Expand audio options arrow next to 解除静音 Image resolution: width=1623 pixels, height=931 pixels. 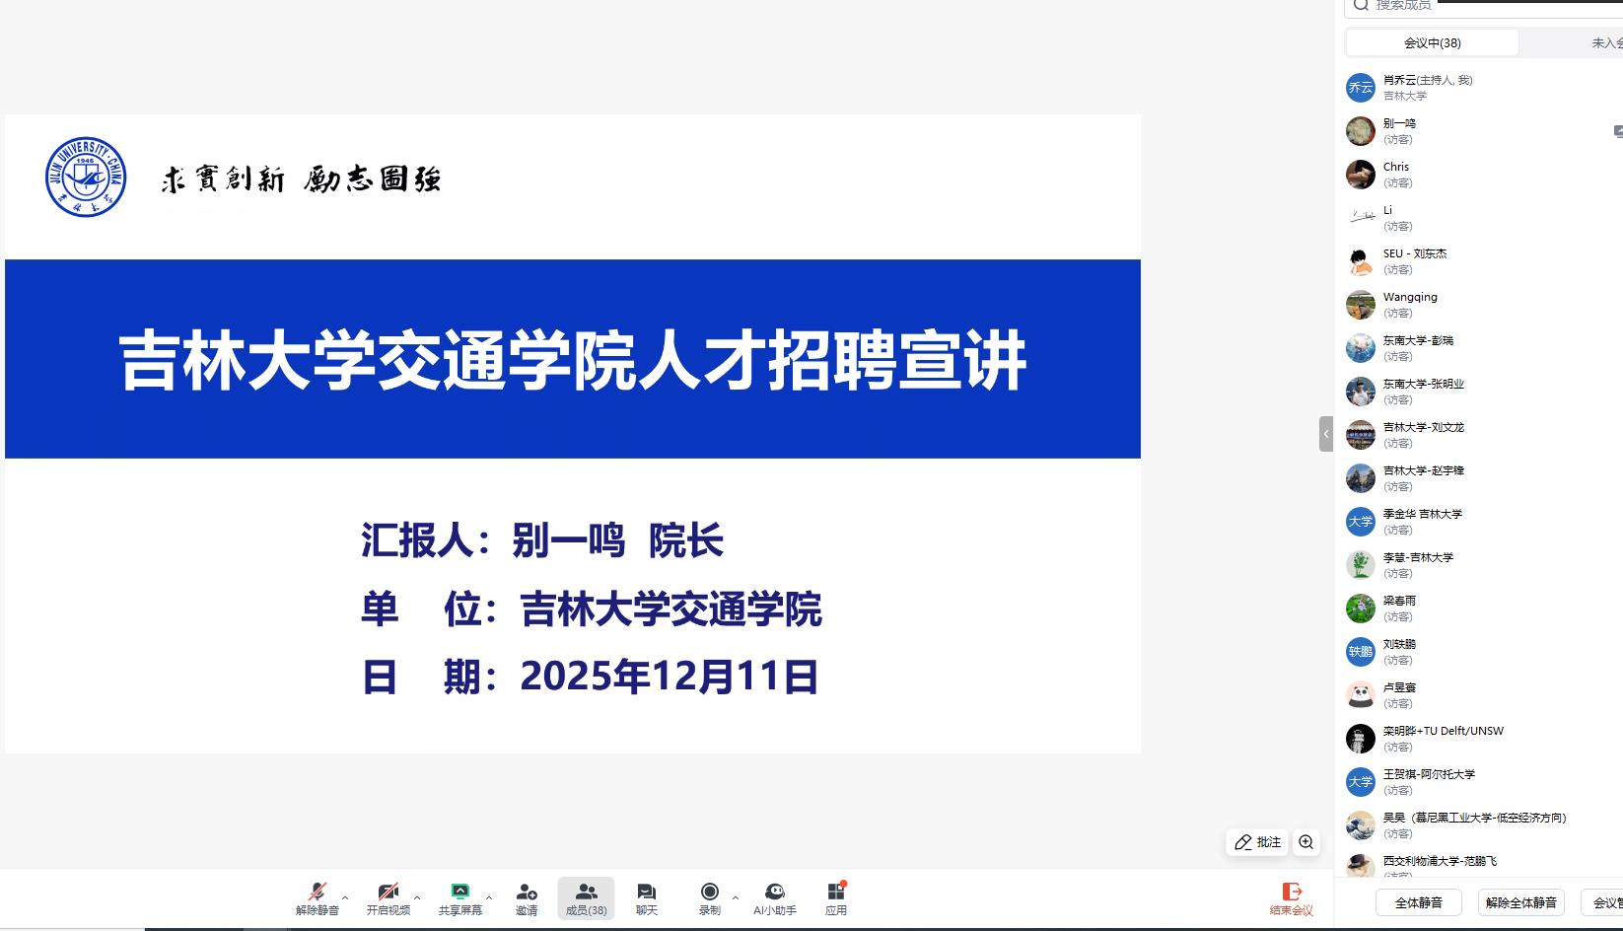tap(345, 897)
